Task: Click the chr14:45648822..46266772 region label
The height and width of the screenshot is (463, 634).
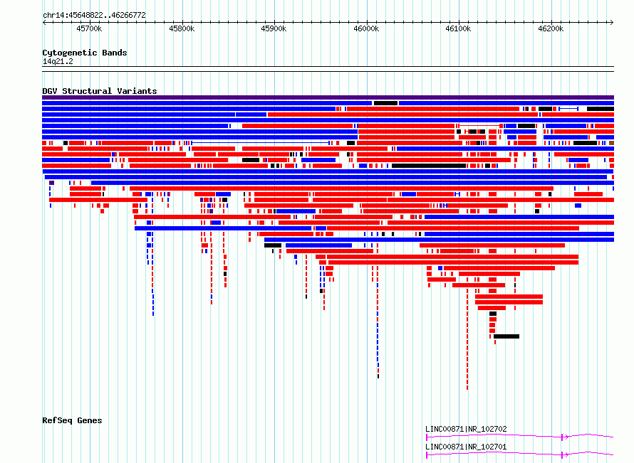Action: [94, 16]
